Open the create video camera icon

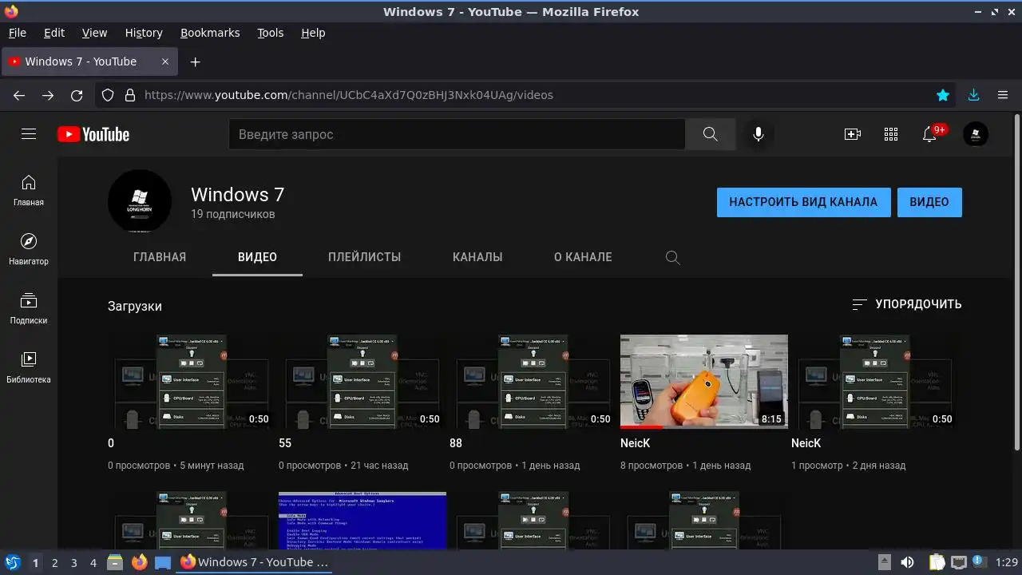click(x=852, y=134)
